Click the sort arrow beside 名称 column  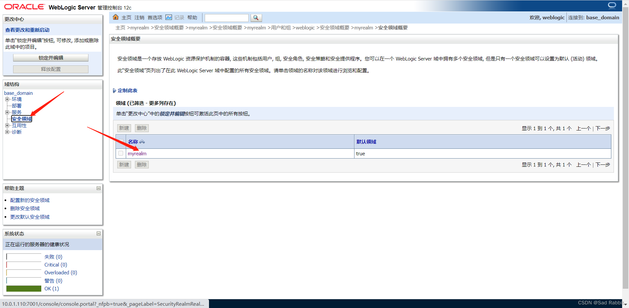coord(142,142)
